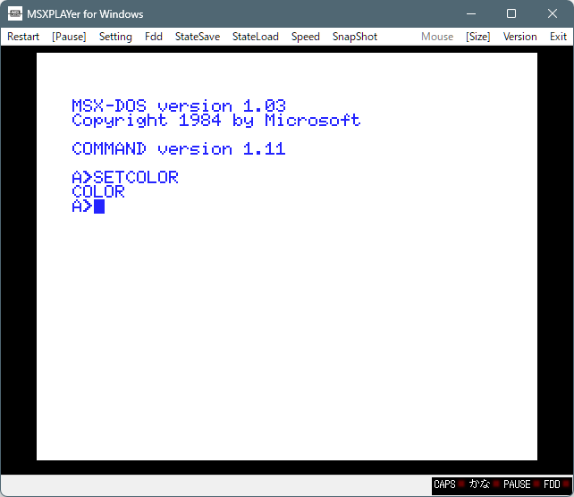Open the Fdd menu
This screenshot has height=497, width=574.
coord(154,37)
